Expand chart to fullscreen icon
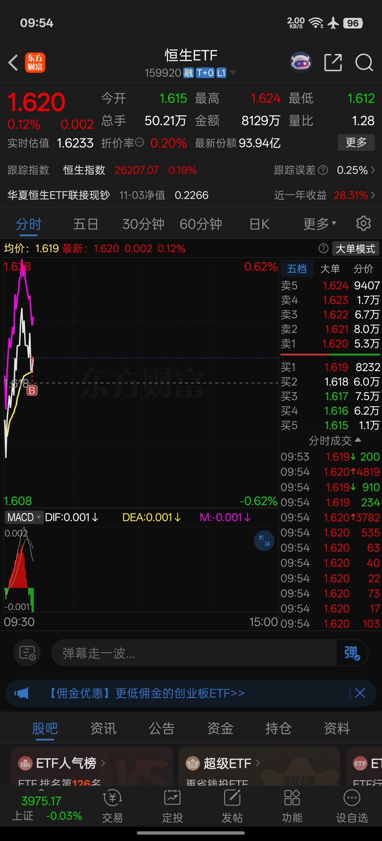The height and width of the screenshot is (841, 382). coord(264,541)
